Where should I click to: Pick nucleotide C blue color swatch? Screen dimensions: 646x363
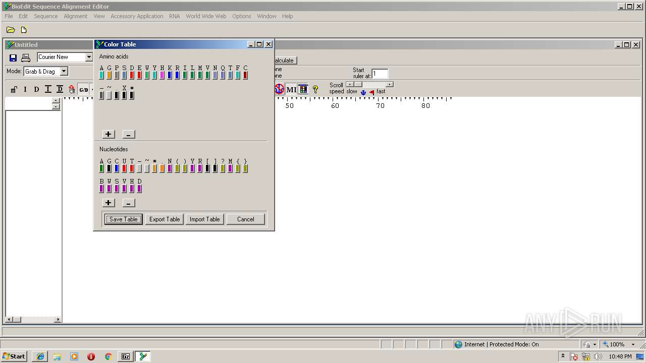pos(117,168)
